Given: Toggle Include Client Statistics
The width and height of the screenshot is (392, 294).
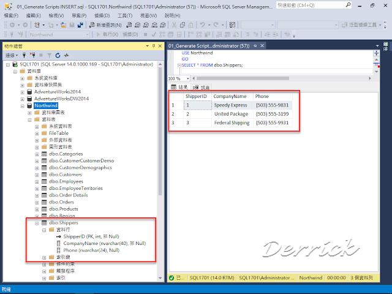Looking at the screenshot, I should [x=207, y=34].
